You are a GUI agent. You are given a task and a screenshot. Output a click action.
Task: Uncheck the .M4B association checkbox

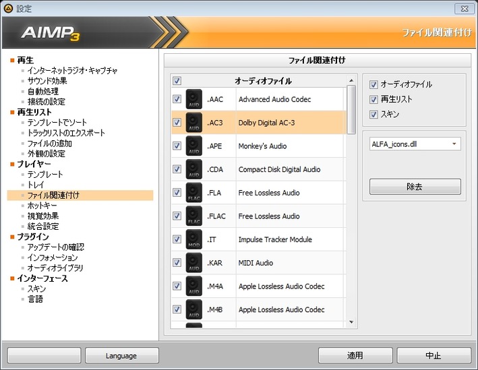click(177, 309)
